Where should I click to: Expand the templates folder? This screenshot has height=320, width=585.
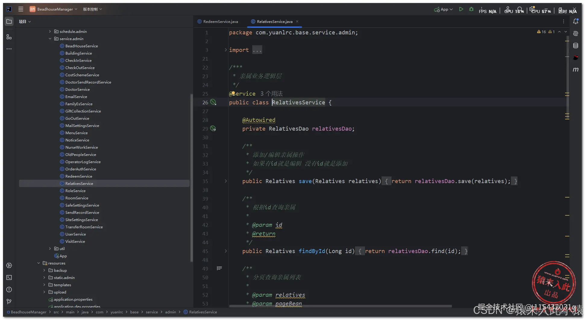click(44, 285)
